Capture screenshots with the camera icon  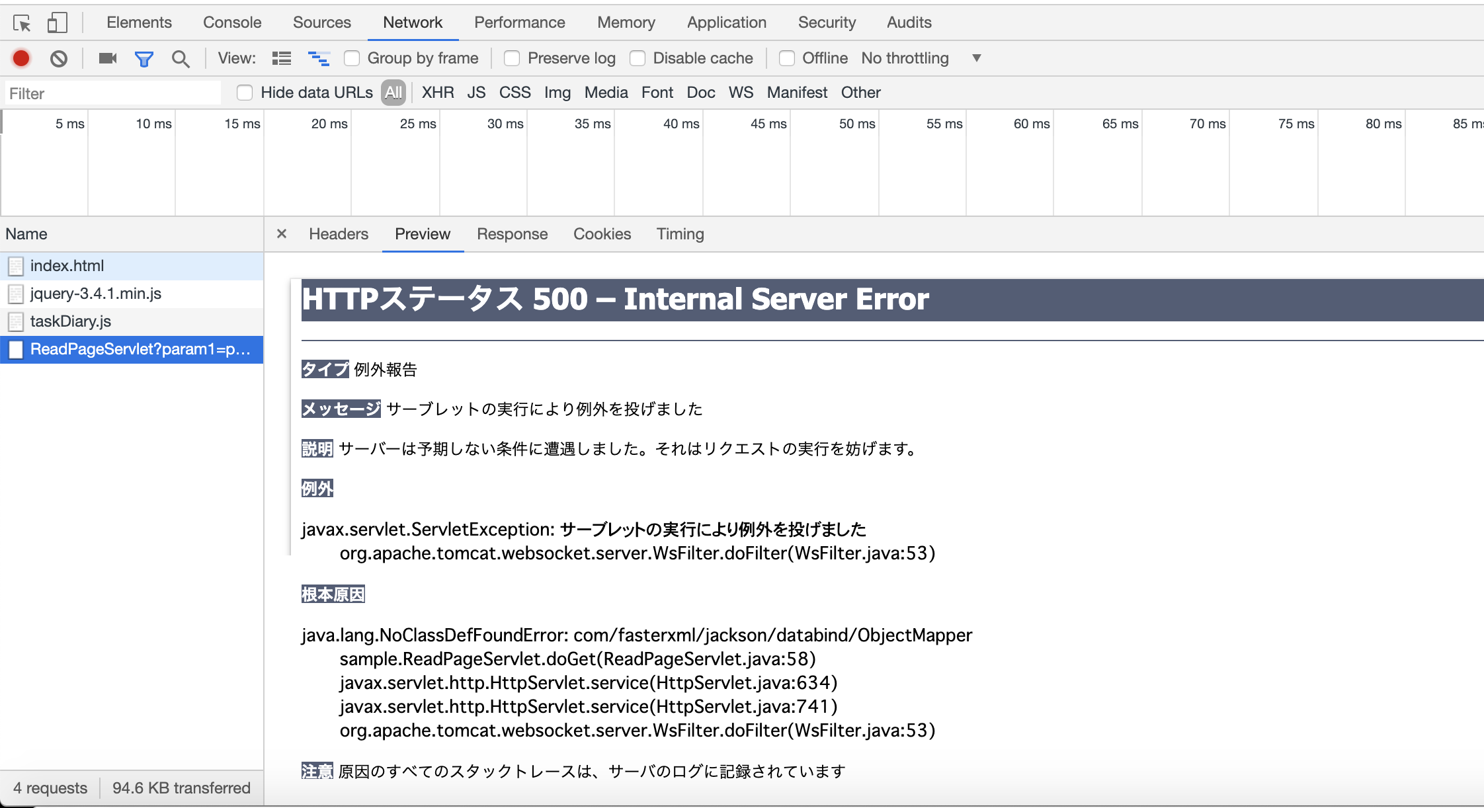pyautogui.click(x=107, y=58)
